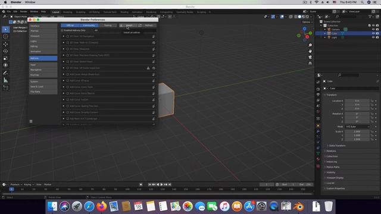381x214 pixels.
Task: Hide the Camera in the outliner via its eye icon
Action: (x=373, y=29)
